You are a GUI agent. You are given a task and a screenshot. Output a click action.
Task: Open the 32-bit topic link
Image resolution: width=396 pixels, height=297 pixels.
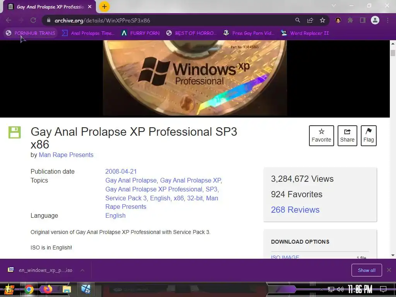click(x=195, y=198)
